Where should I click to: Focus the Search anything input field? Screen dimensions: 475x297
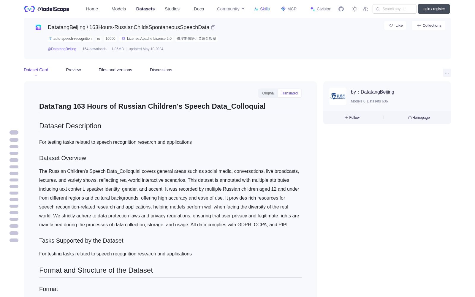pyautogui.click(x=395, y=9)
